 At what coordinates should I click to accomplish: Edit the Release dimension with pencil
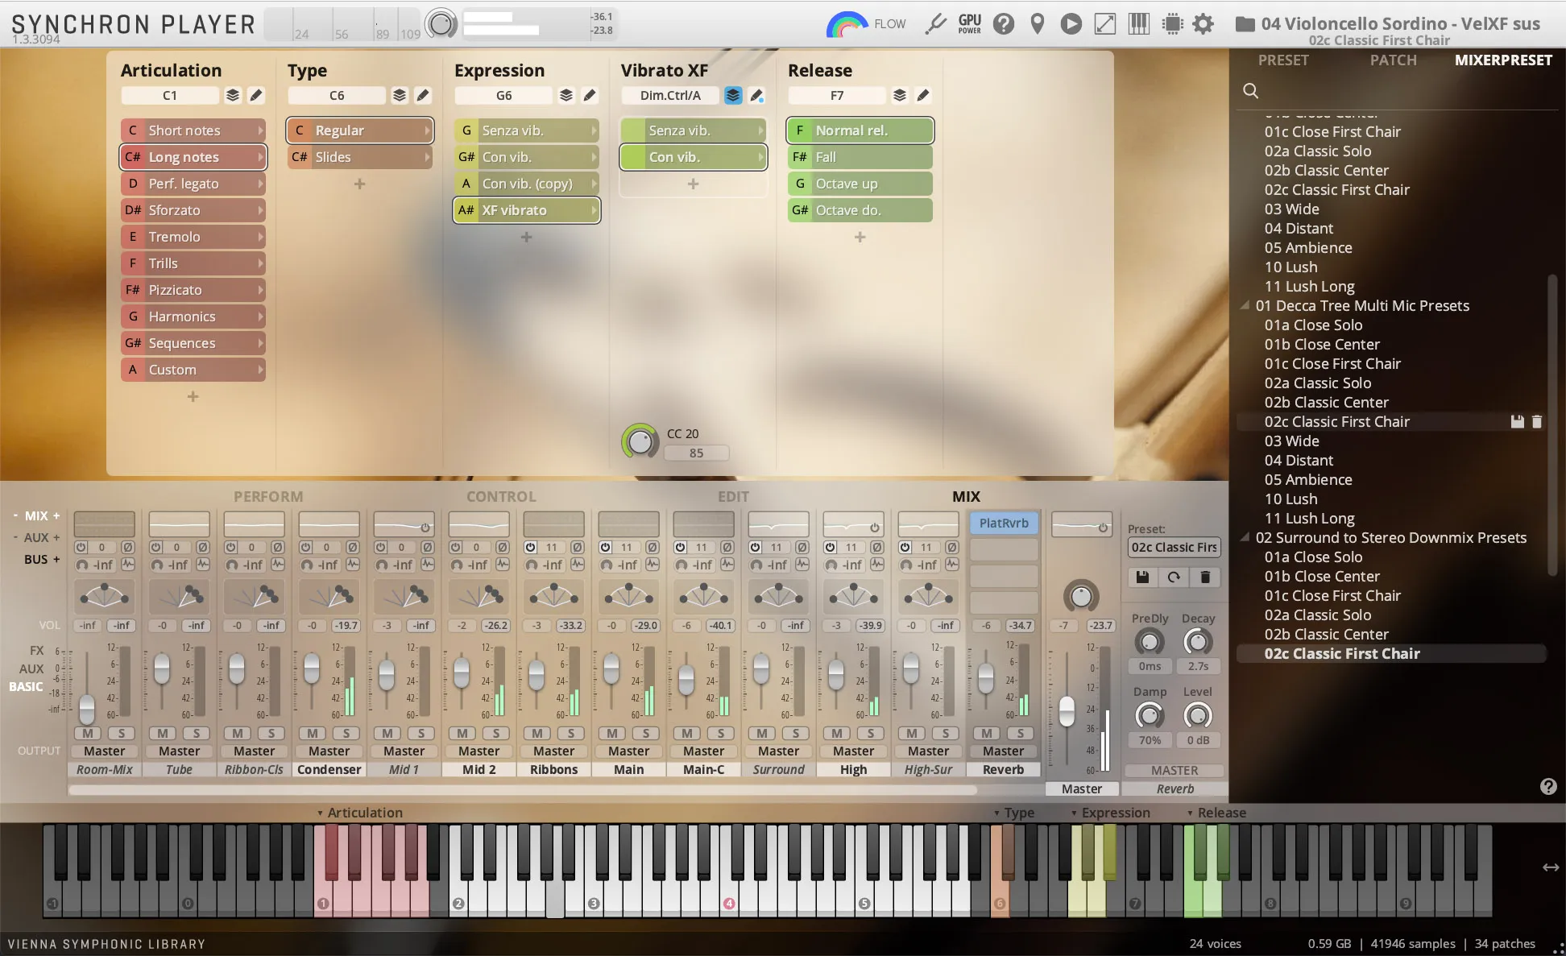point(923,95)
